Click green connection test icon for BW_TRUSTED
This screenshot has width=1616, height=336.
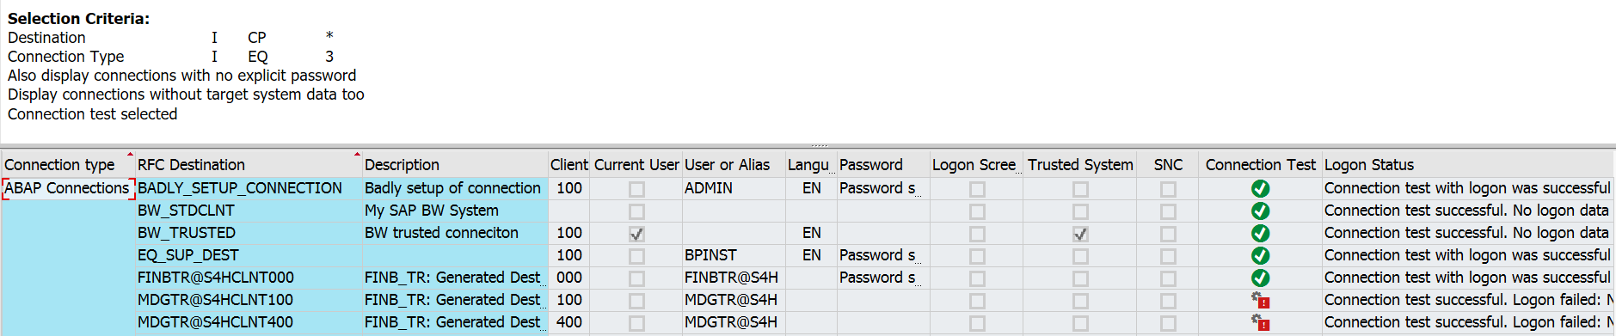(1260, 233)
